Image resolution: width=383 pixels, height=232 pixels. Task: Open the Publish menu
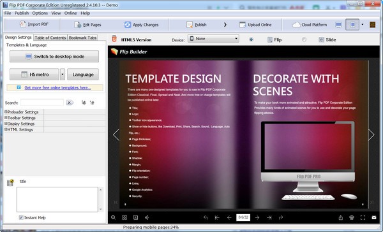tap(22, 13)
